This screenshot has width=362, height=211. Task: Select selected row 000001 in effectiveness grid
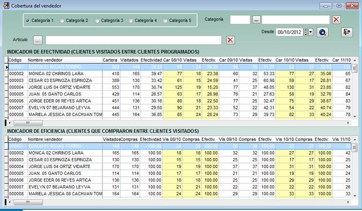180,67
